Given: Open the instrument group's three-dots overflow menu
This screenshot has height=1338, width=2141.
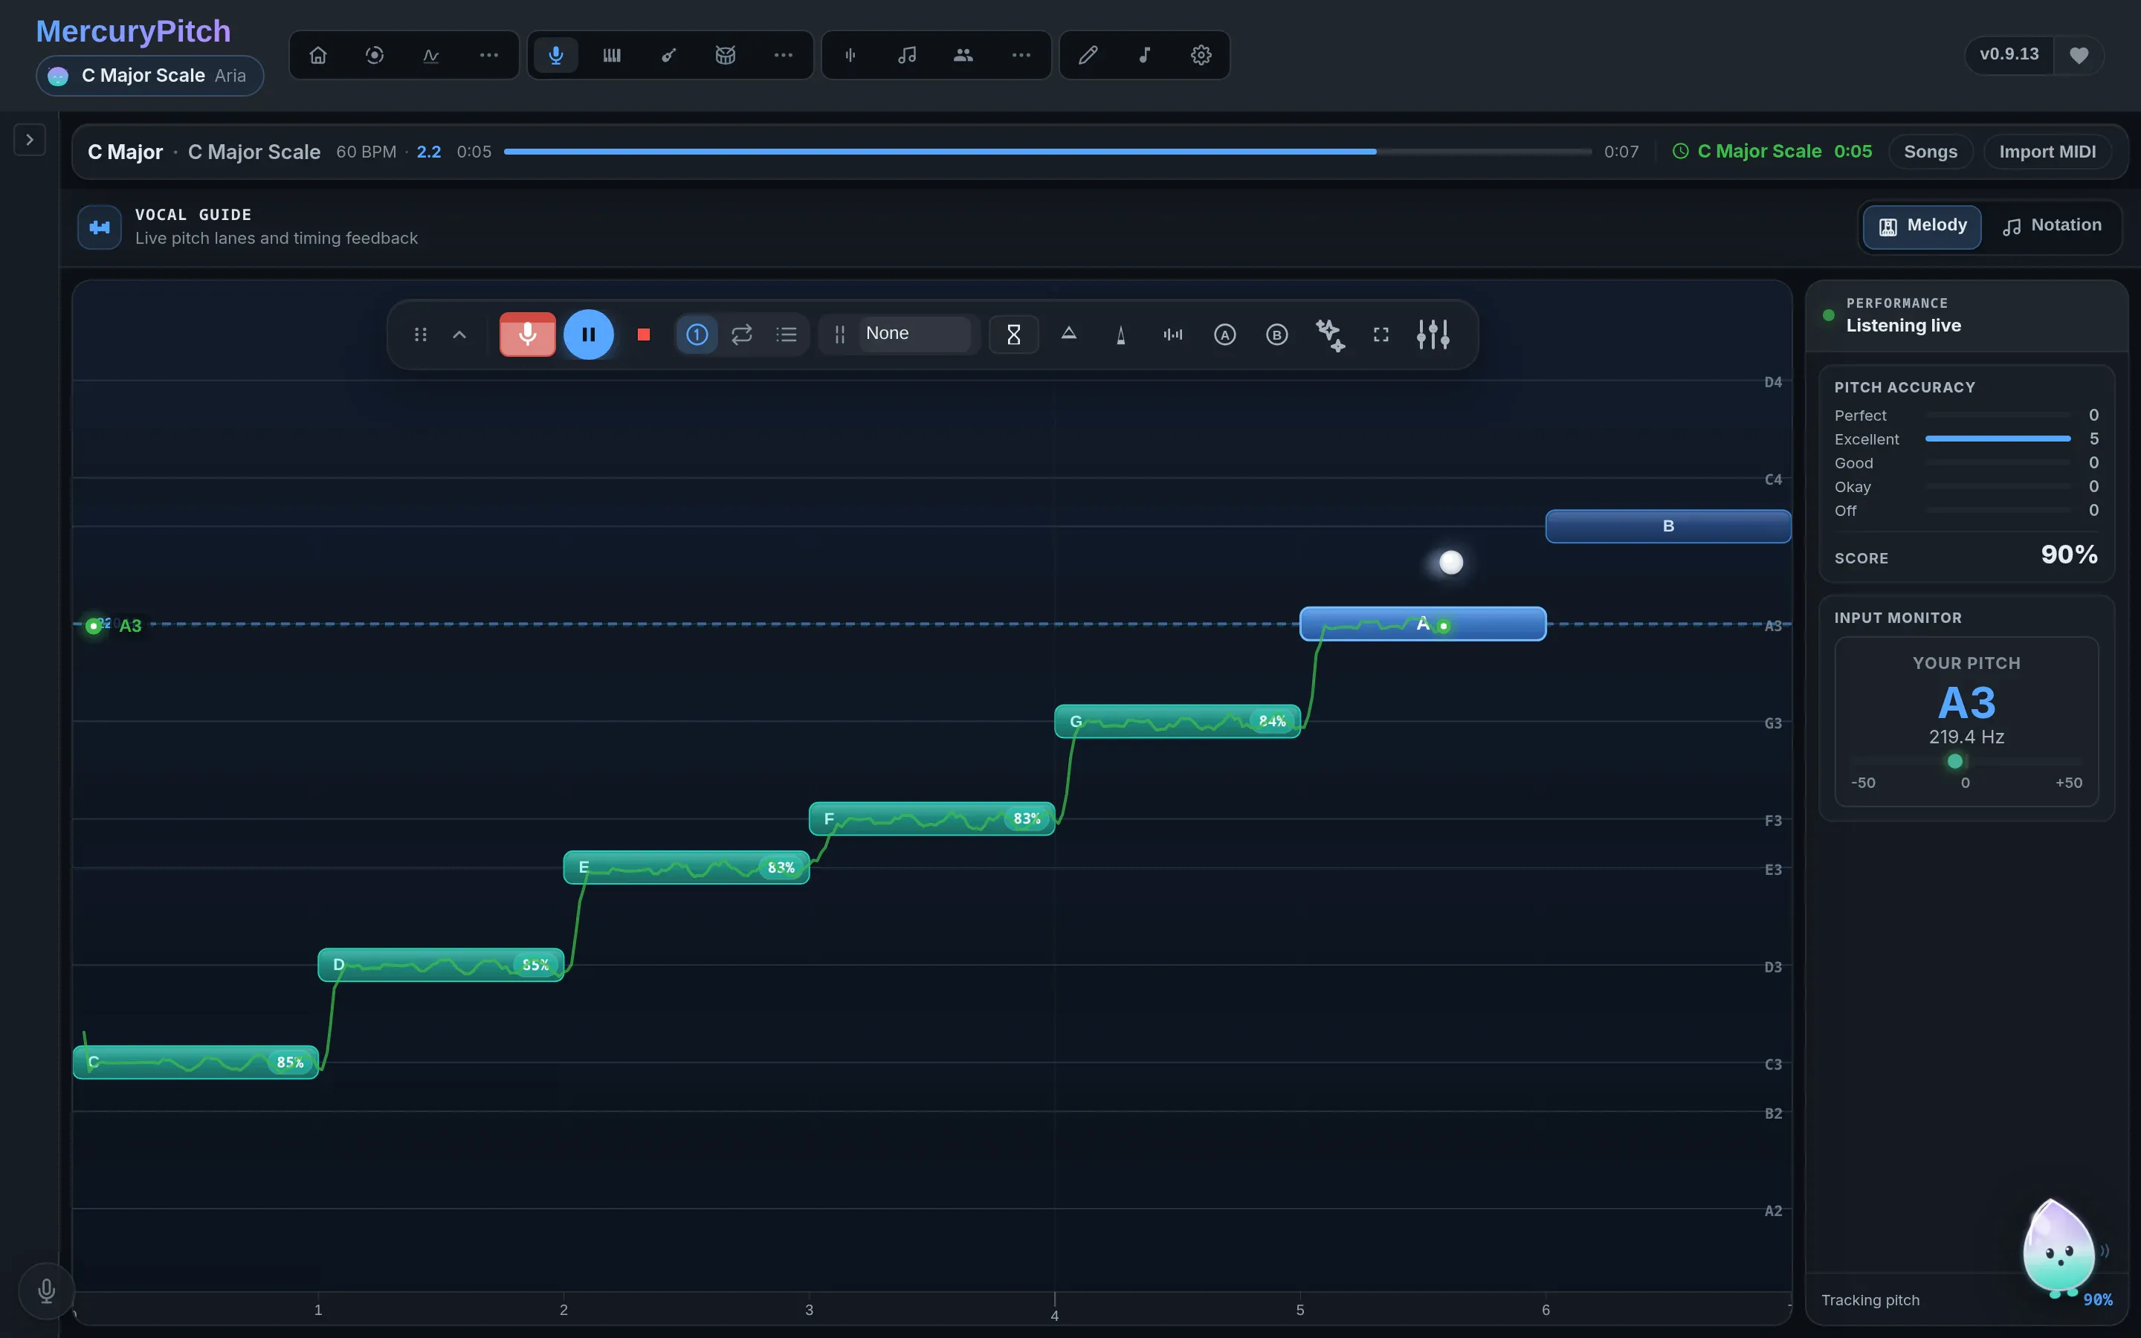Looking at the screenshot, I should 783,55.
